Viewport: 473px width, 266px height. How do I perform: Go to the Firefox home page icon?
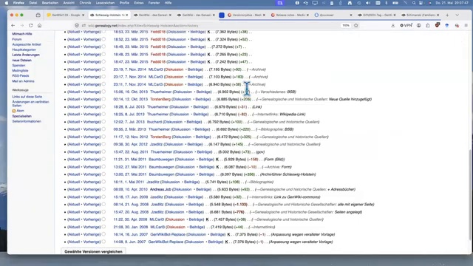[x=39, y=26]
